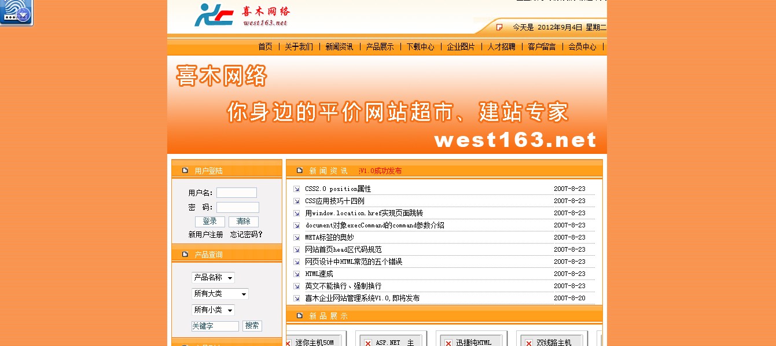Open the red V1.0成功发布 announcement
The width and height of the screenshot is (776, 346).
tap(380, 171)
